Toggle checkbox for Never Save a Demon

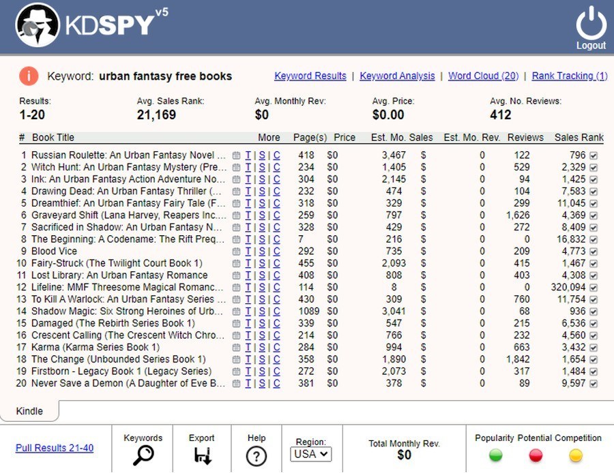[593, 384]
